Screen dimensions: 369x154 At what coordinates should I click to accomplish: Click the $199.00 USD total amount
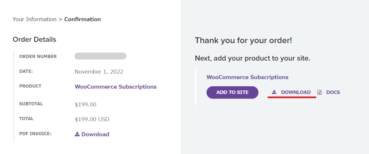tap(92, 119)
